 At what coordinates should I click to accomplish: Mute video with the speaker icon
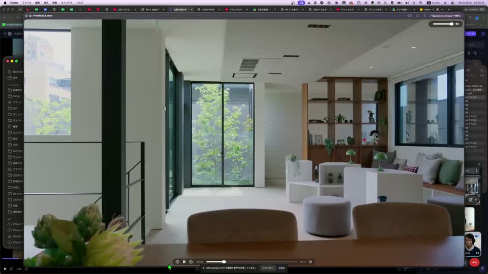457,24
